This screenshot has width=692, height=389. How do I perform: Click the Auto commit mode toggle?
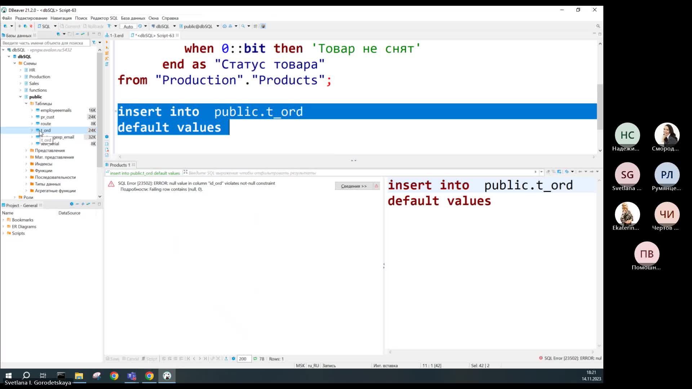click(x=128, y=27)
